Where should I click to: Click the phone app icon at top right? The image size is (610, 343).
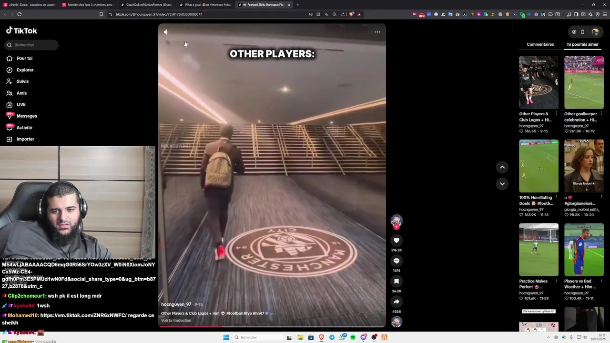[582, 32]
